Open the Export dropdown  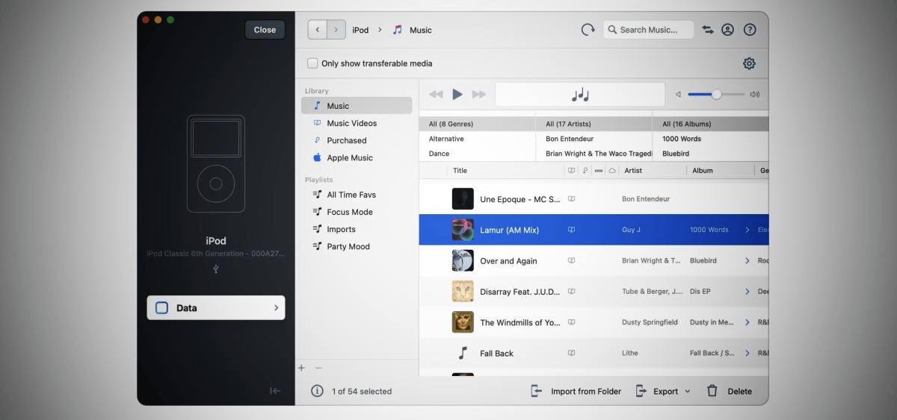pyautogui.click(x=663, y=391)
